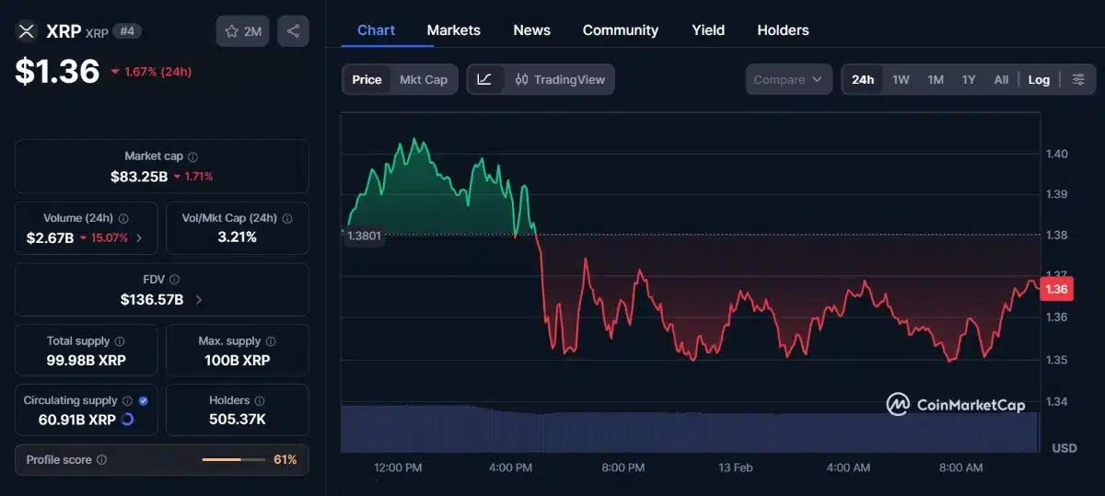Select 1W time range
1105x496 pixels.
point(901,79)
